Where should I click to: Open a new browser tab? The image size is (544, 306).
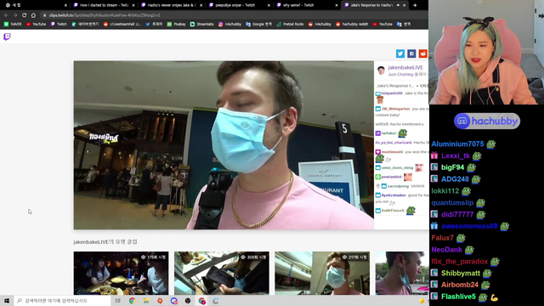coord(415,5)
